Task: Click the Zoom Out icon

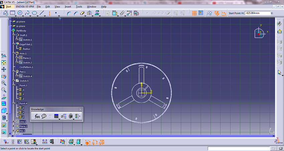Action: click(x=4, y=90)
